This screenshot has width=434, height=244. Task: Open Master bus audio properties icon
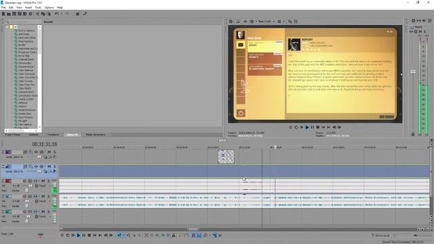[x=413, y=20]
